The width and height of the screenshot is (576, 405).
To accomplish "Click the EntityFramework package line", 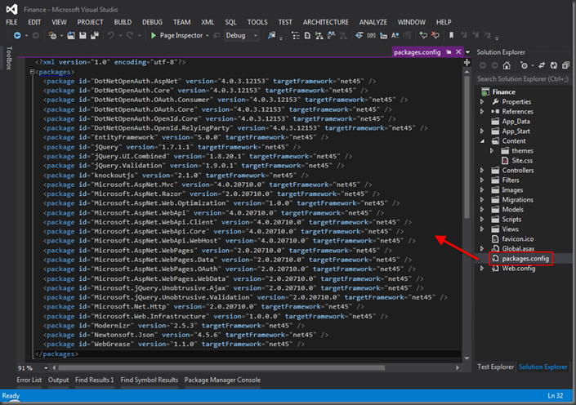I will pos(185,137).
